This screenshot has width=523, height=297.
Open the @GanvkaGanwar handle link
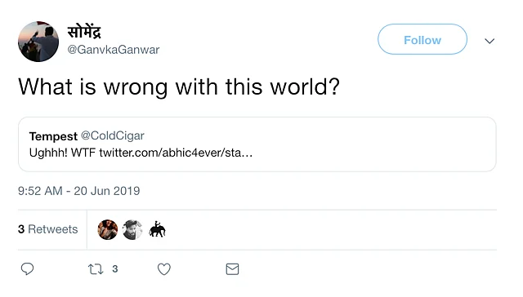114,50
